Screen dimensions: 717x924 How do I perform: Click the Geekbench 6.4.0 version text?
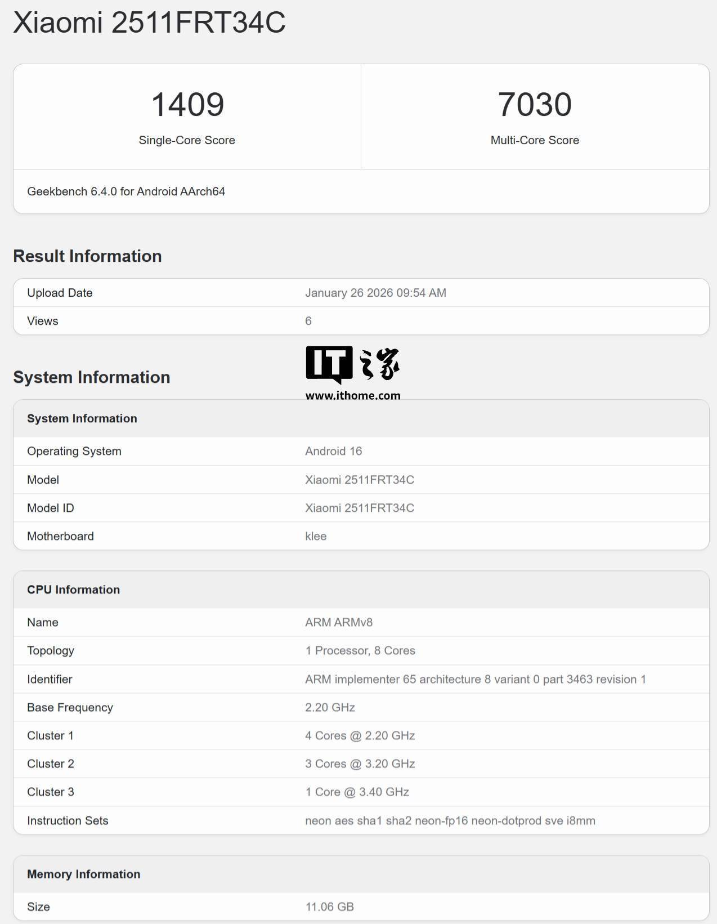coord(126,191)
